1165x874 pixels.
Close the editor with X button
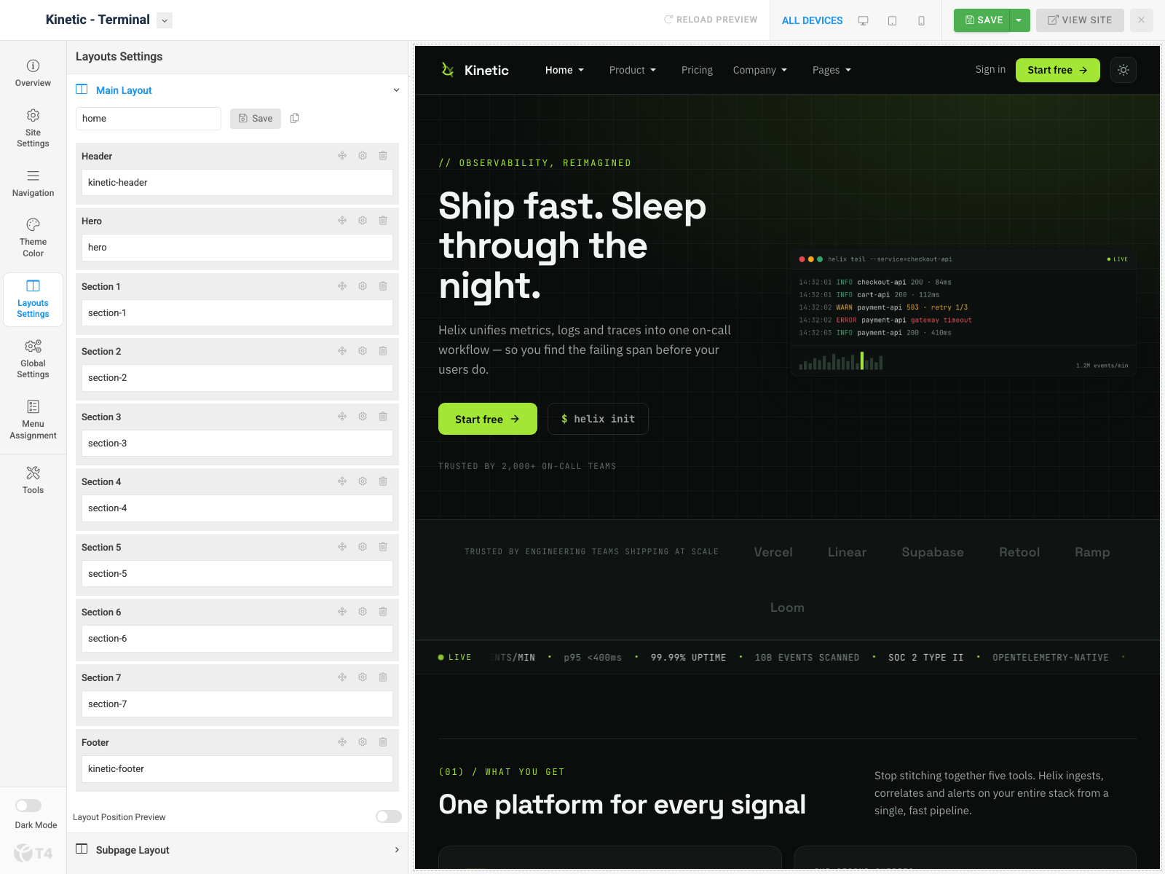[x=1142, y=20]
